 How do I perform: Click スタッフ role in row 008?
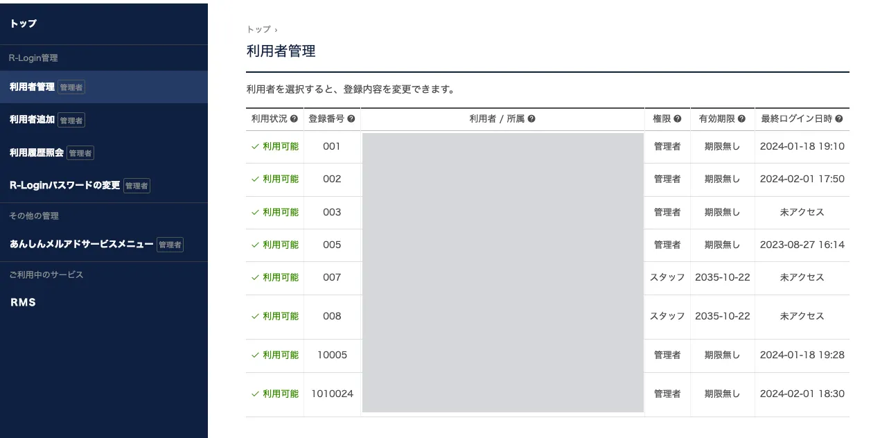point(667,316)
